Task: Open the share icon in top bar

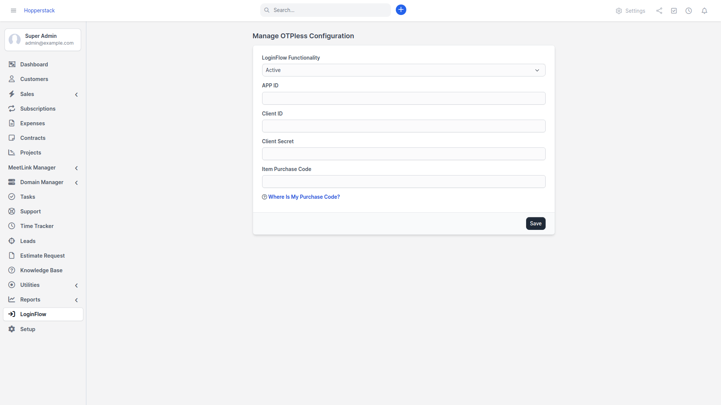Action: pyautogui.click(x=659, y=11)
